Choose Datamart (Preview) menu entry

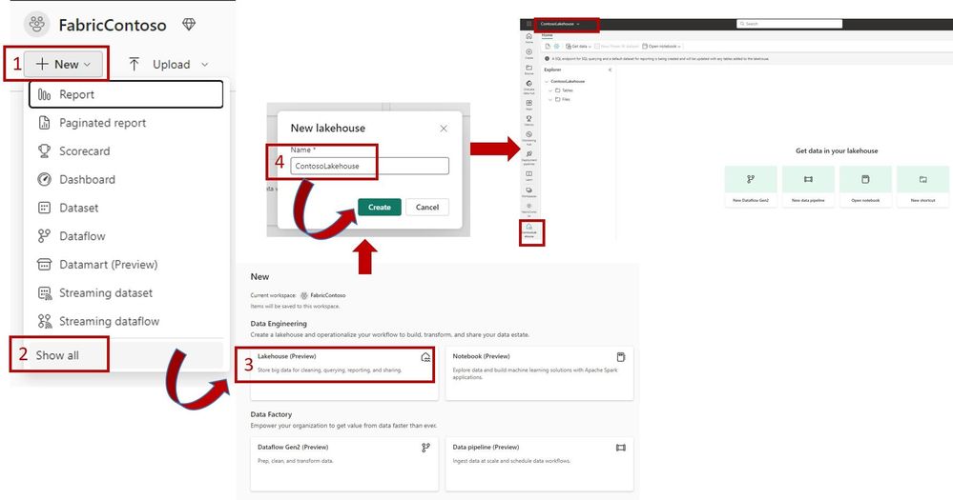pyautogui.click(x=126, y=265)
